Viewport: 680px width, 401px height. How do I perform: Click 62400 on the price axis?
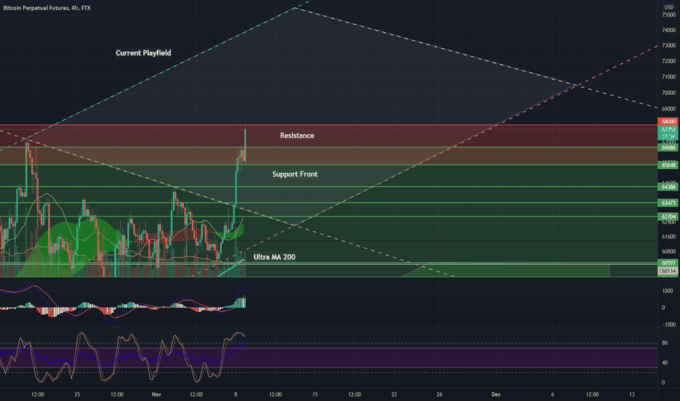[669, 222]
